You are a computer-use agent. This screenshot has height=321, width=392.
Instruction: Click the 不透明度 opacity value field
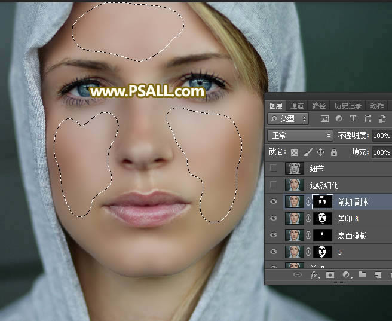pyautogui.click(x=381, y=136)
